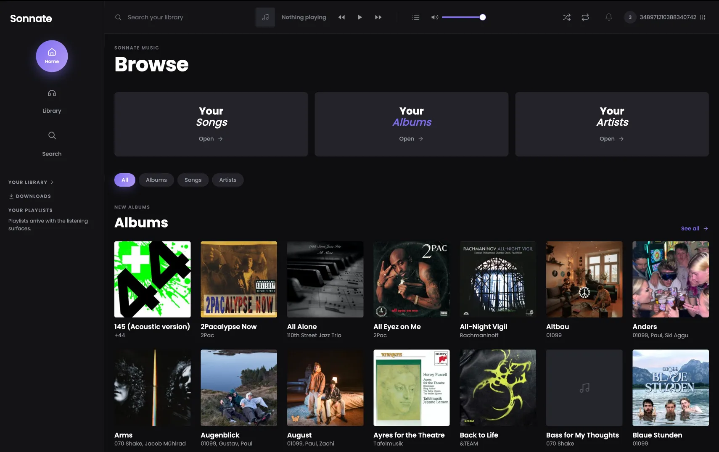Click the artist name Tafelmusik
719x452 pixels.
[388, 444]
